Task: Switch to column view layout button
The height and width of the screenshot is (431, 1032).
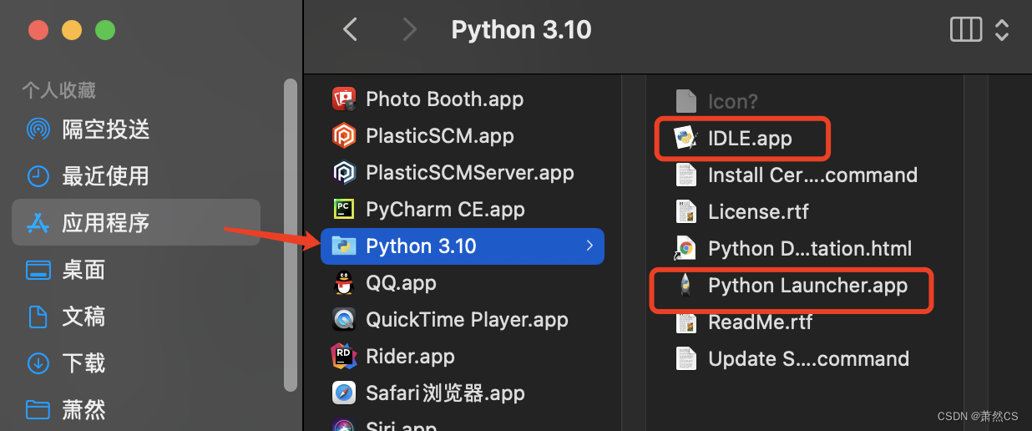Action: 966,31
